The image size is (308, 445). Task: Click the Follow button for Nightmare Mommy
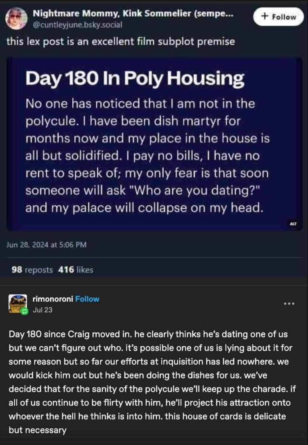coord(278,17)
